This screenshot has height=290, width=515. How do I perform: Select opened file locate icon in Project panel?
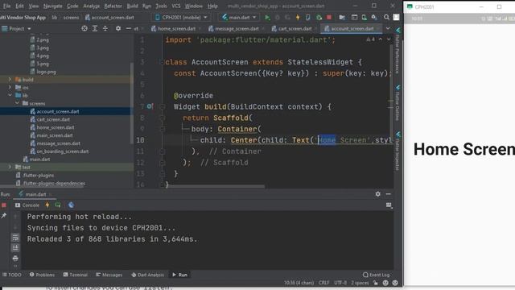point(84,29)
